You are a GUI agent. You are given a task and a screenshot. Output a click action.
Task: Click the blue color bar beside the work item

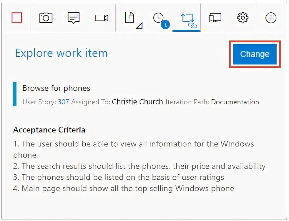15,94
